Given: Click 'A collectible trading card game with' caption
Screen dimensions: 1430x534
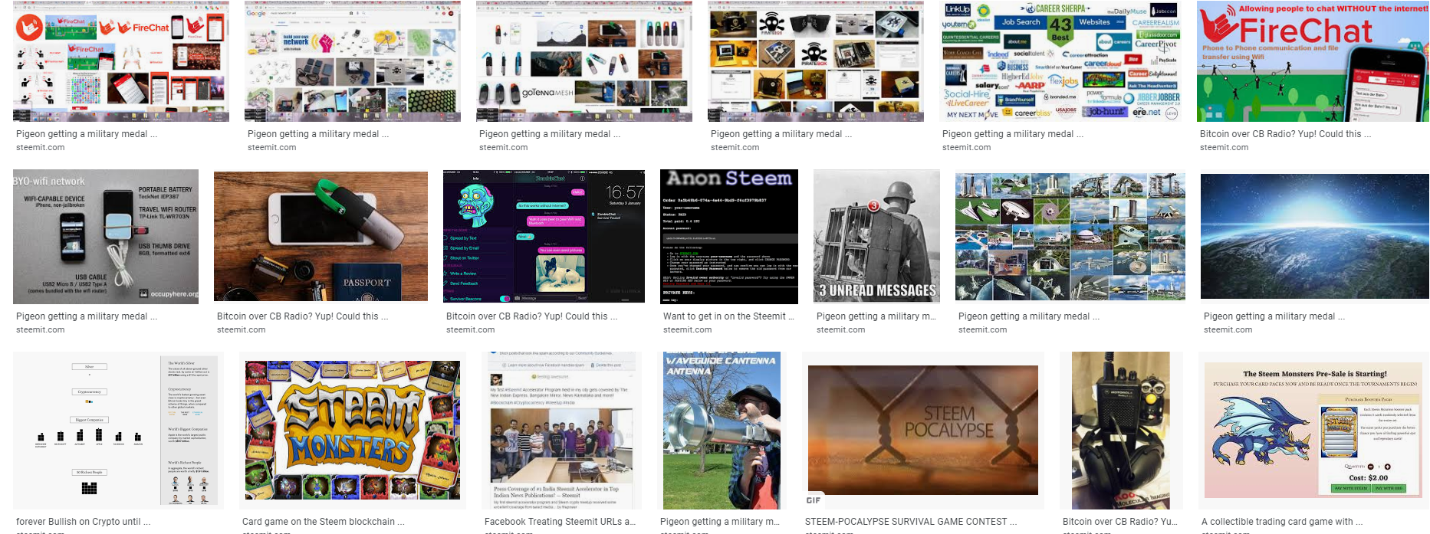Looking at the screenshot, I should tap(1282, 522).
